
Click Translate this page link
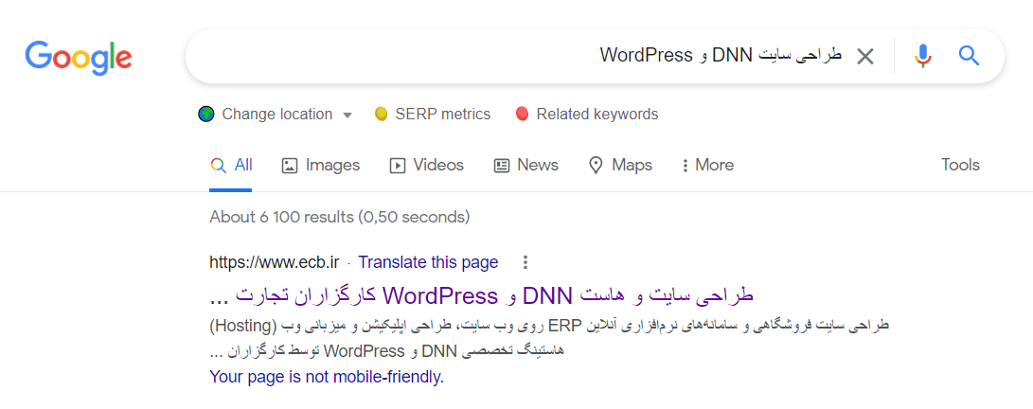click(428, 262)
